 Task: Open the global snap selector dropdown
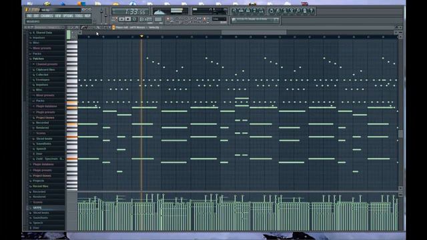tap(220, 19)
